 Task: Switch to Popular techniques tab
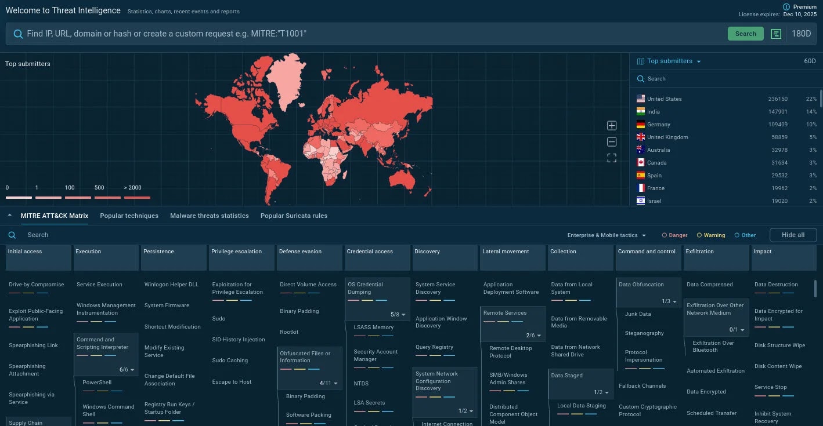[129, 216]
